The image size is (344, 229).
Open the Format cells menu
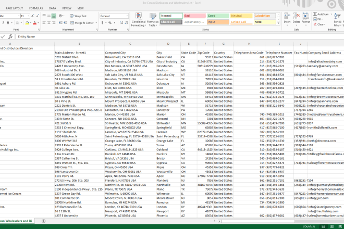coord(305,19)
